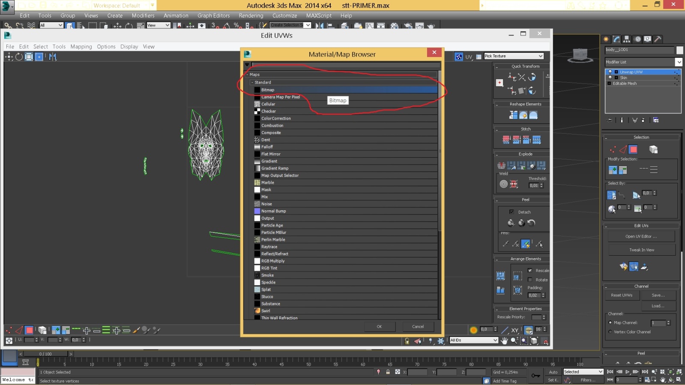Image resolution: width=685 pixels, height=385 pixels.
Task: Click the Open UV Editor button
Action: tap(641, 236)
